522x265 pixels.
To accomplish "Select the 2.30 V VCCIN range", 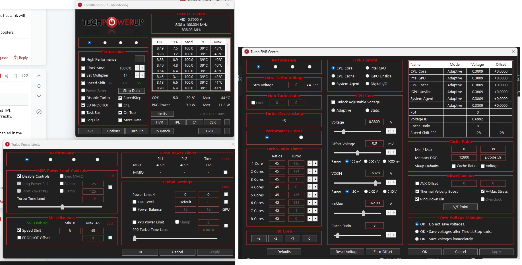I will tap(385, 191).
